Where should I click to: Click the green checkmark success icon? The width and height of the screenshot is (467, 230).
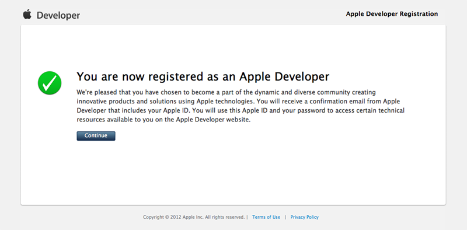point(50,83)
